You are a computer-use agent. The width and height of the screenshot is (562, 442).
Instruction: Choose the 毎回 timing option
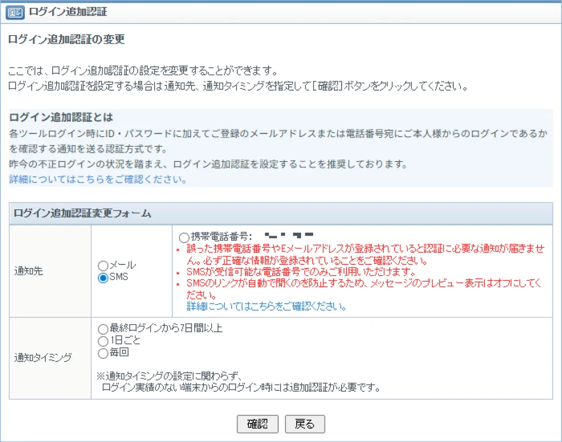coord(103,353)
